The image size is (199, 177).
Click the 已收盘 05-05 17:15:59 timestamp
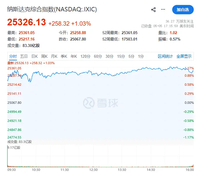point(168,26)
